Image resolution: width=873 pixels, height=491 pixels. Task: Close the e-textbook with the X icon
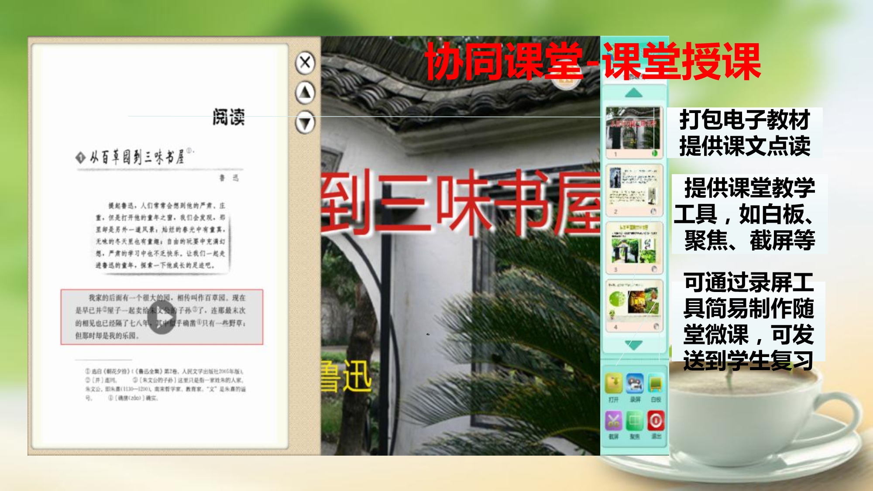(x=305, y=62)
